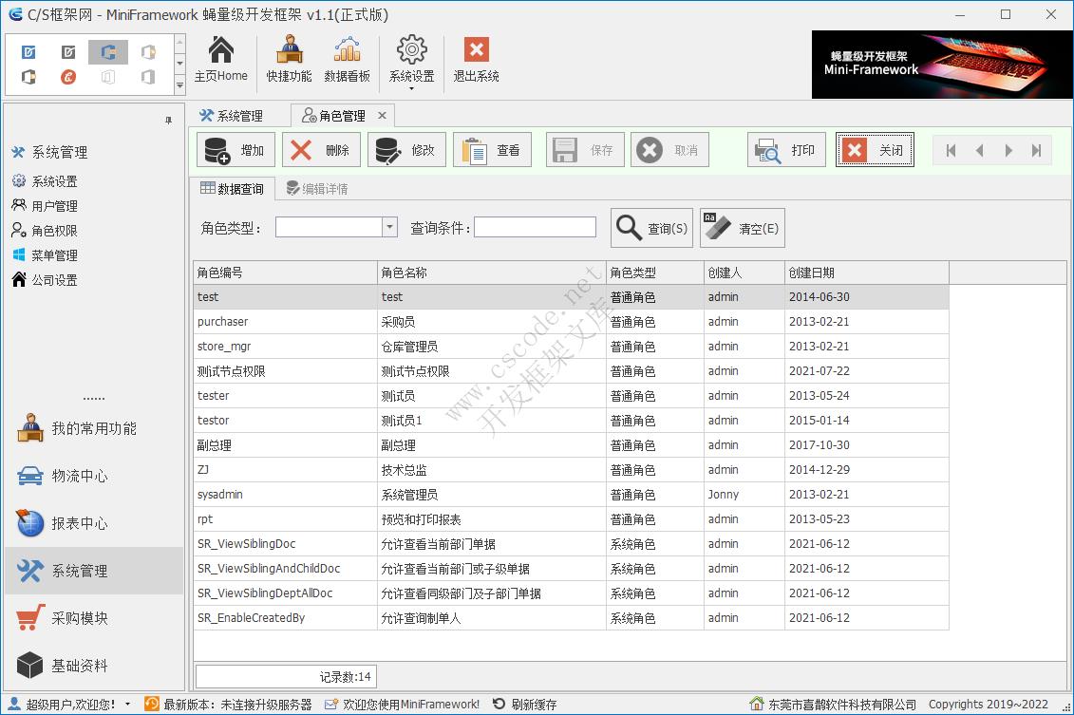Click the 系统设置 (System Settings) gear ribbon icon
The height and width of the screenshot is (715, 1074).
pos(410,60)
